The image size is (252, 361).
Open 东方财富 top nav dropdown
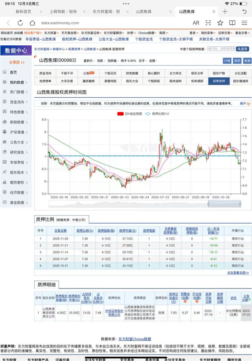pos(52,33)
